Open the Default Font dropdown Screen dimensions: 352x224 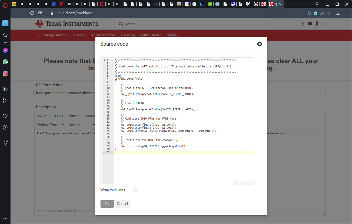[x=50, y=125]
